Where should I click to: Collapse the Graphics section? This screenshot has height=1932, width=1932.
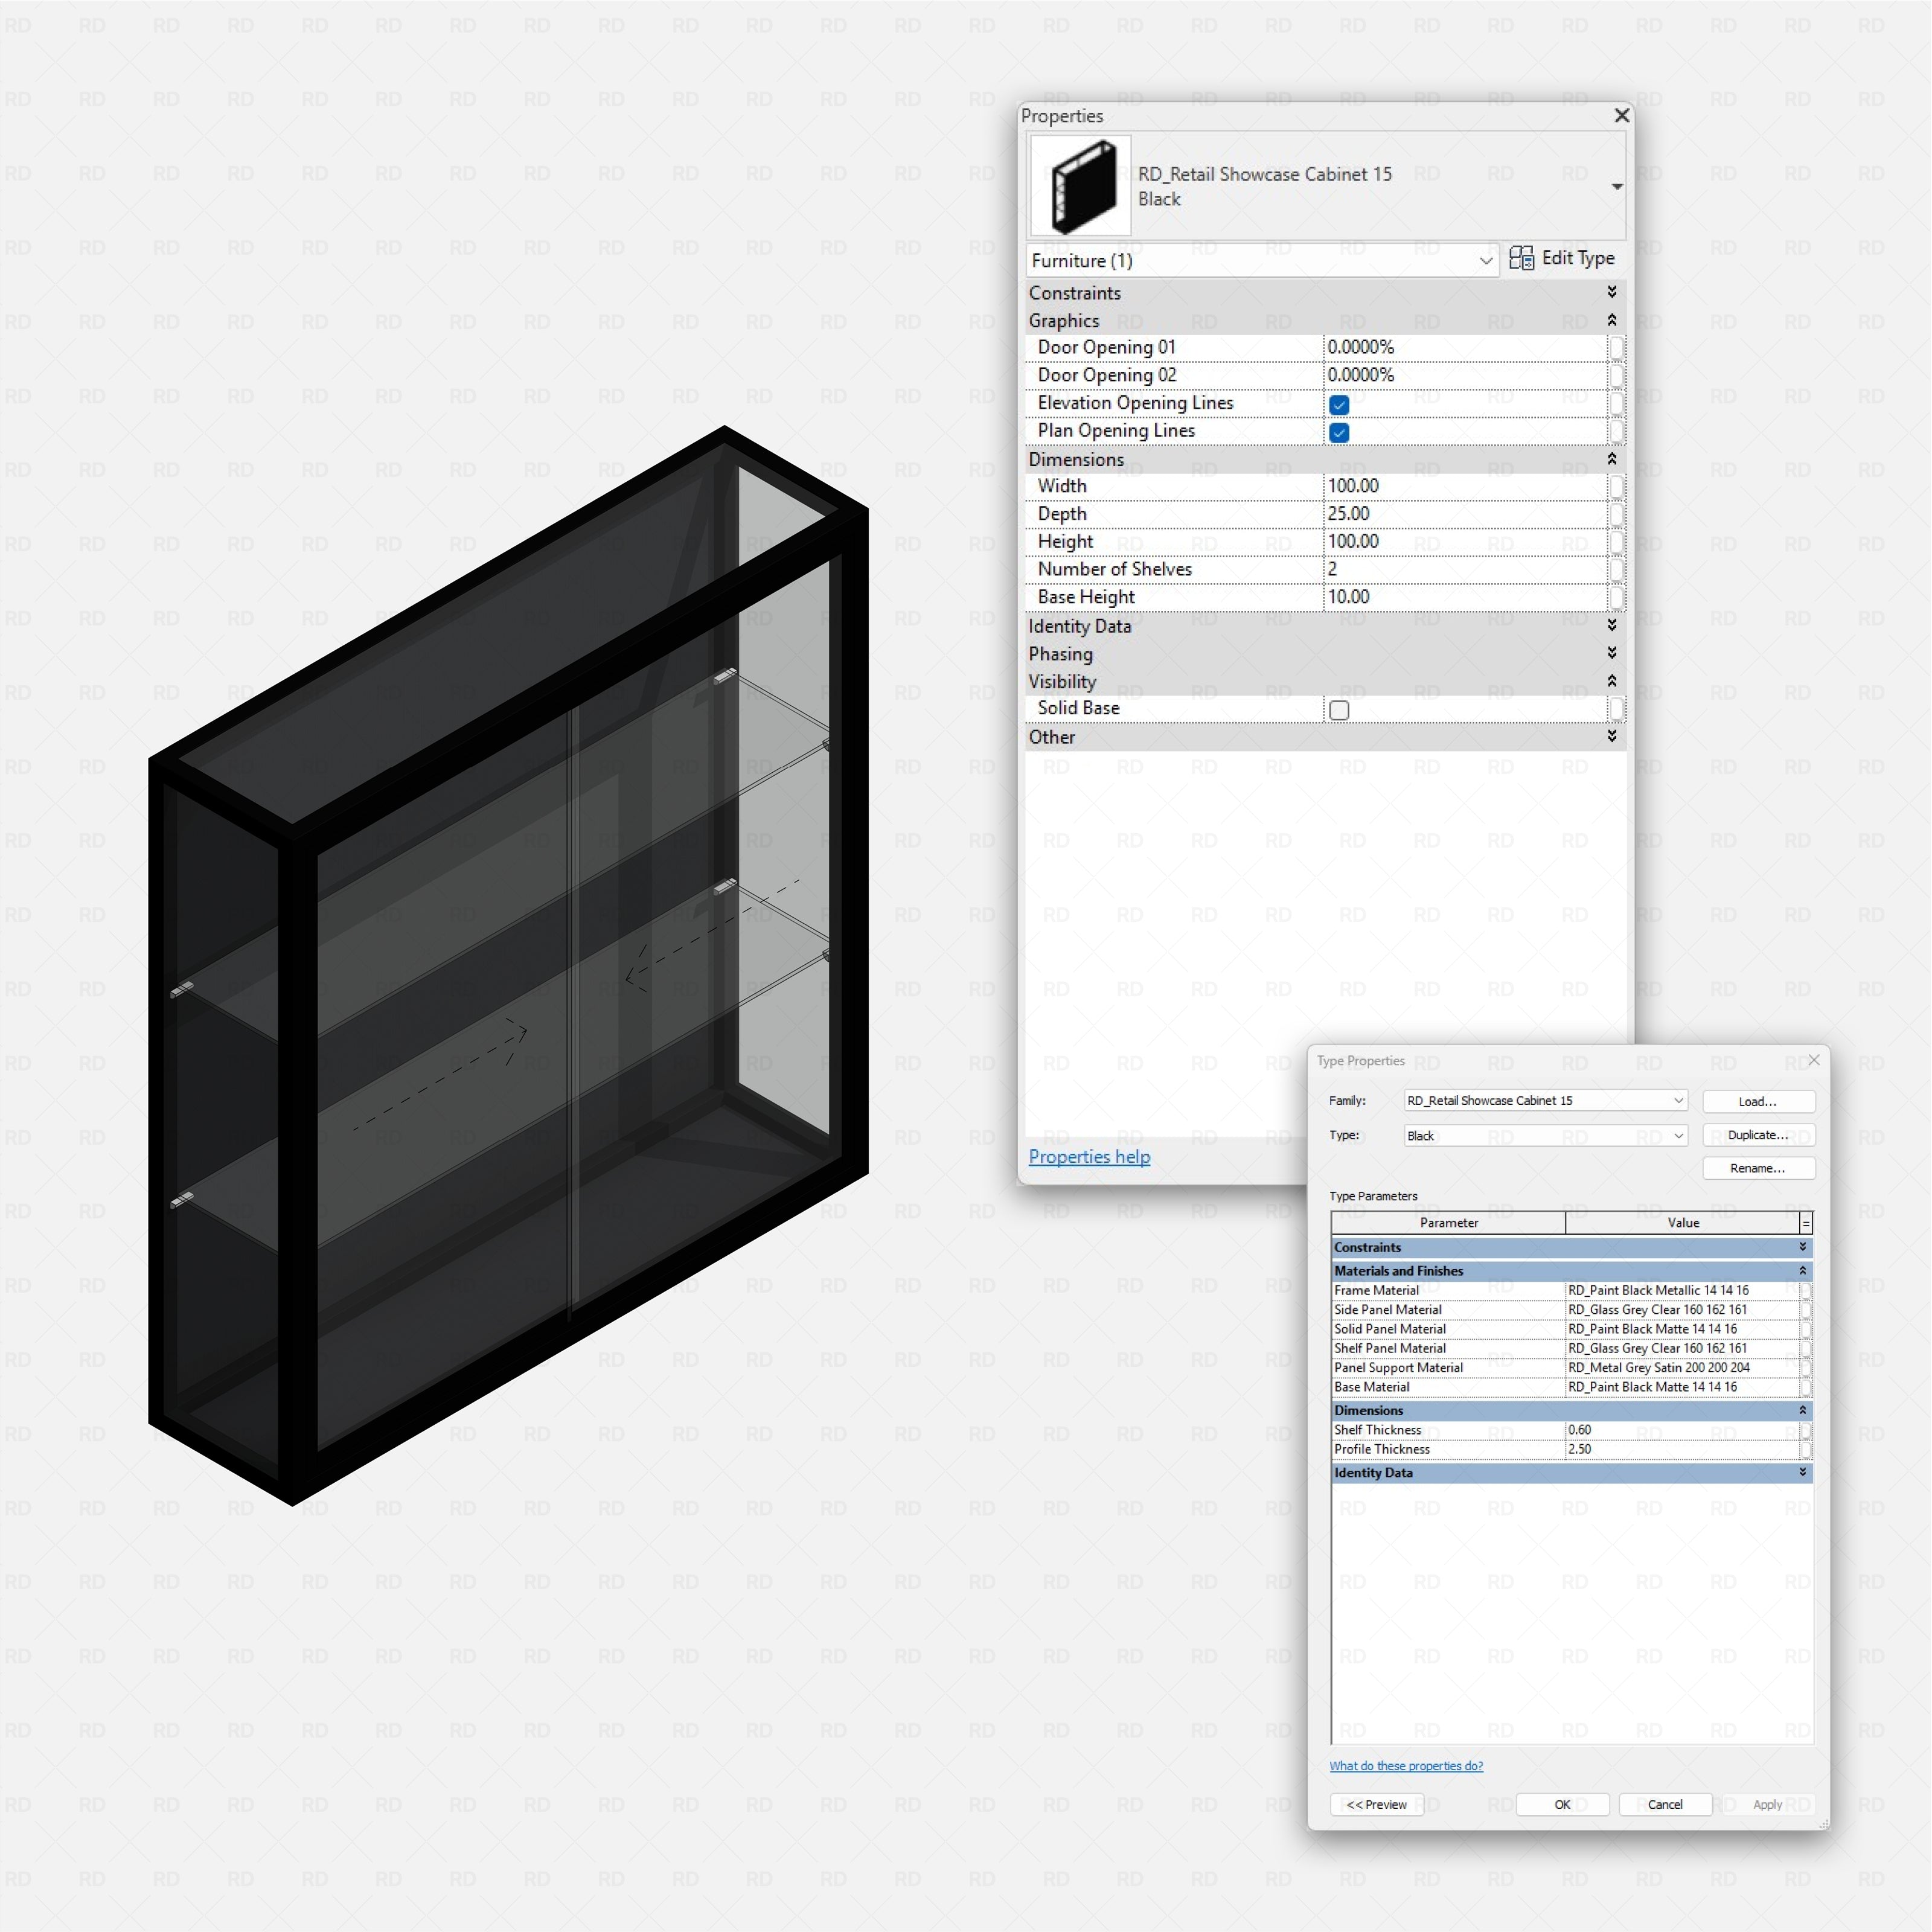tap(1612, 320)
